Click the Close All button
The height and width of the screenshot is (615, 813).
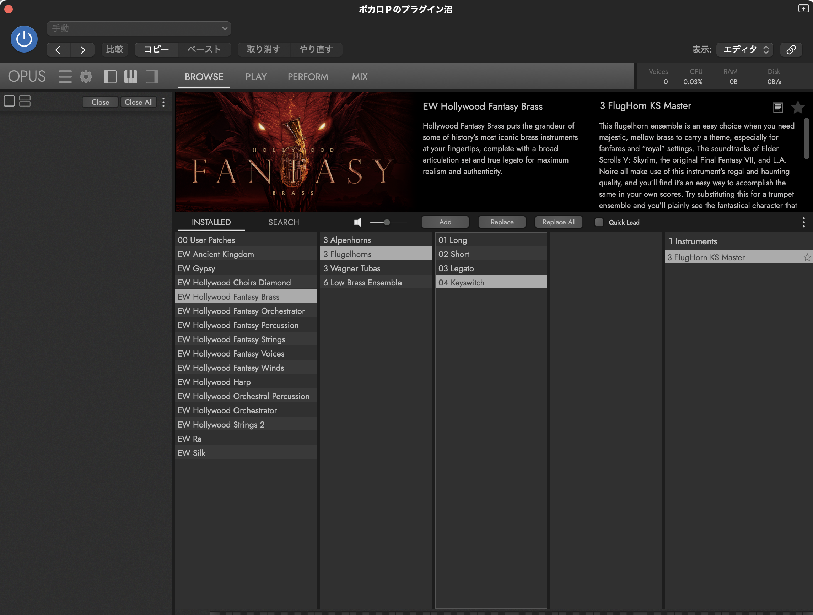point(139,102)
